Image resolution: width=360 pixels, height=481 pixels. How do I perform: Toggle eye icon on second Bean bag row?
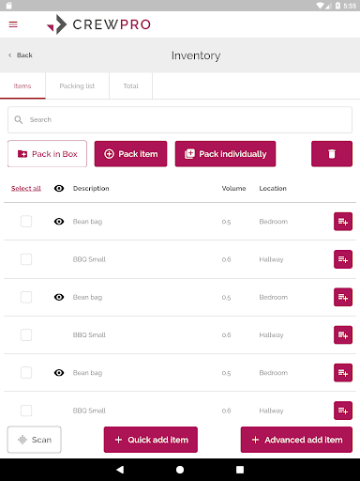pyautogui.click(x=59, y=297)
